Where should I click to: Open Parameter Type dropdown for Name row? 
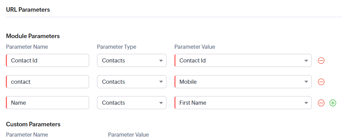[131, 103]
